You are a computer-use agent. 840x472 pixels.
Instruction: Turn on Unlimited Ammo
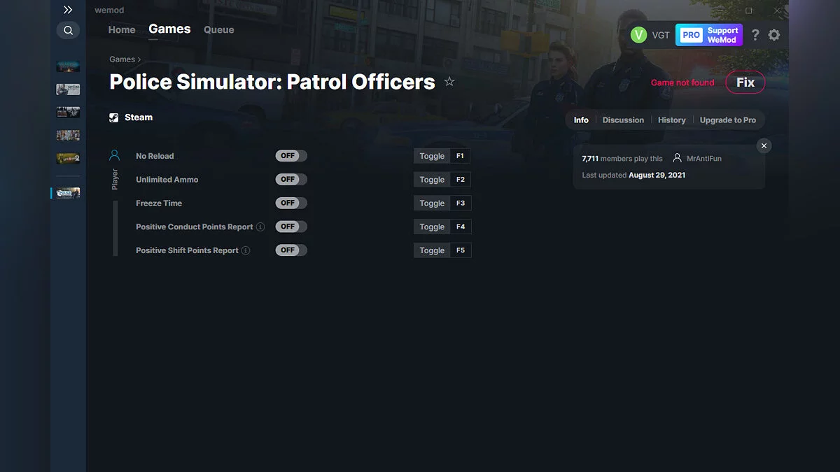(290, 179)
